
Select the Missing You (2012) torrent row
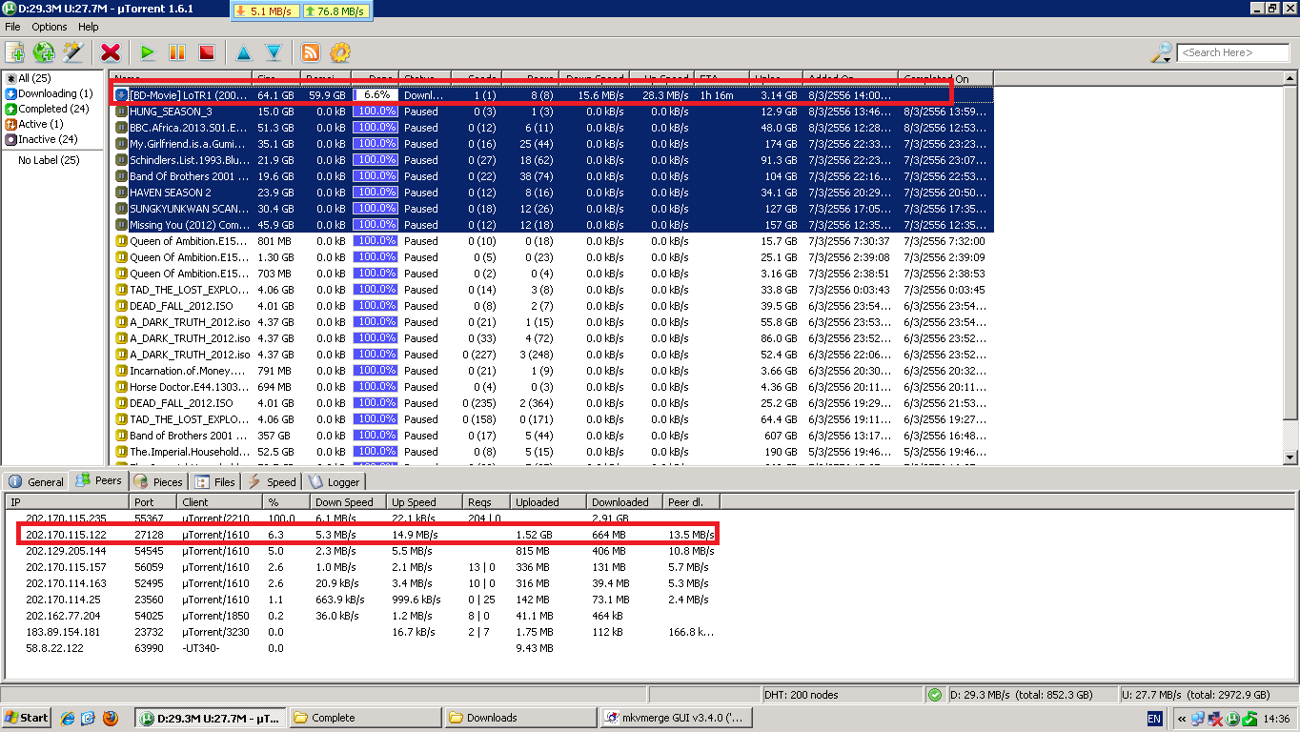552,225
